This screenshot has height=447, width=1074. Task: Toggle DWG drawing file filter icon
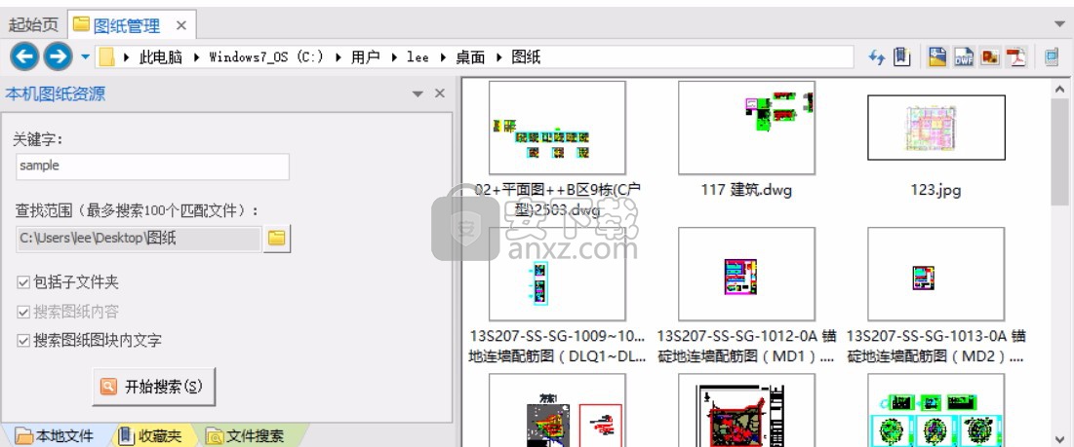point(937,56)
